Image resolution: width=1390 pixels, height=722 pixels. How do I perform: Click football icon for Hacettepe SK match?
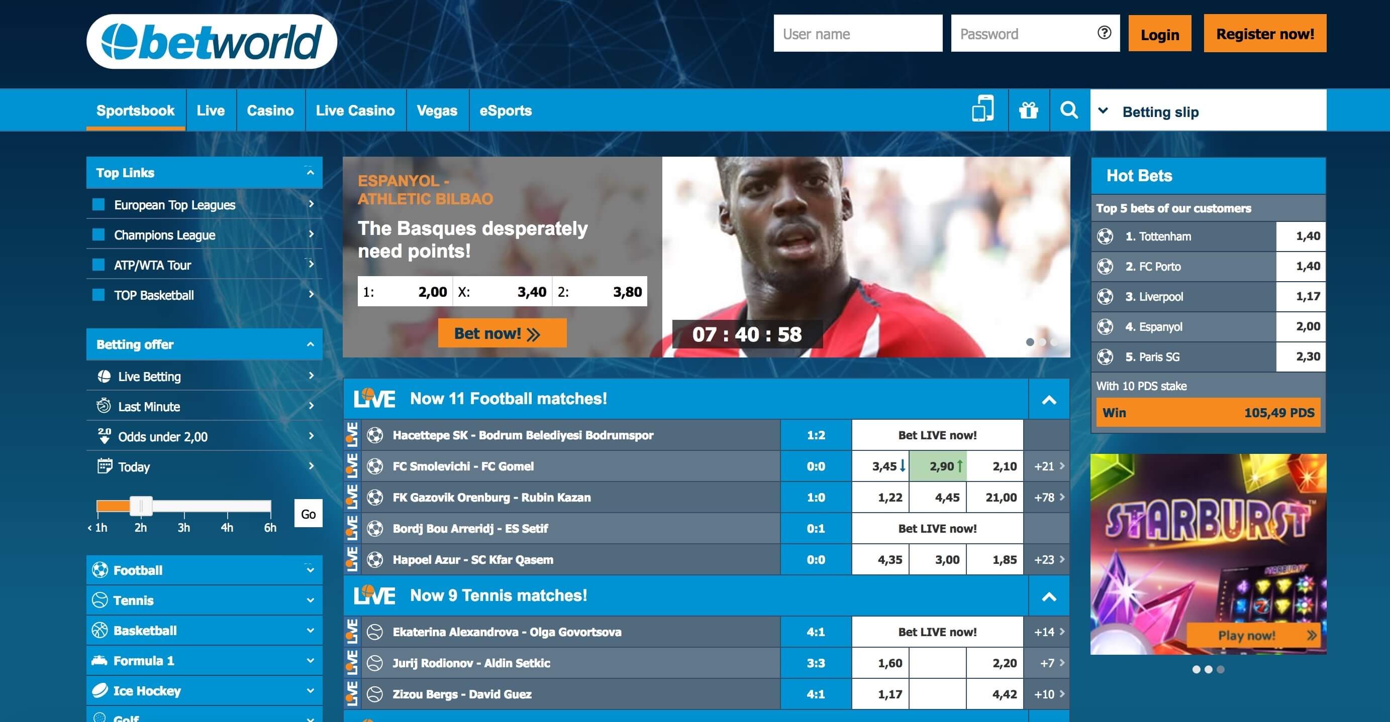pyautogui.click(x=375, y=435)
